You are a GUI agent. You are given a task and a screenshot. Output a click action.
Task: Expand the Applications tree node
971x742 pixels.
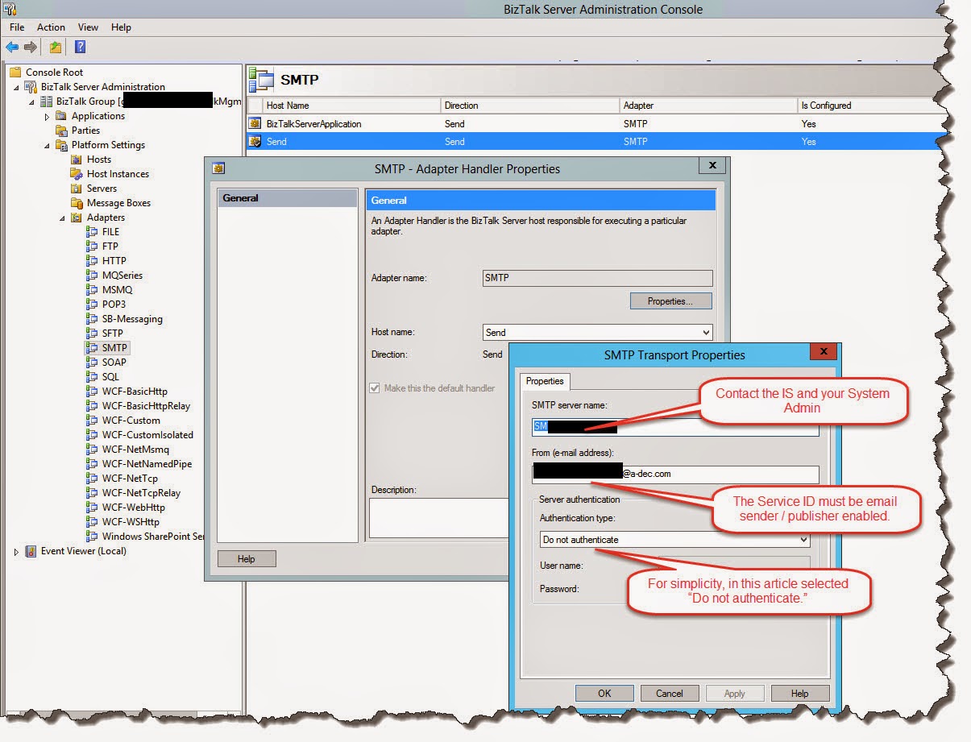click(x=47, y=116)
